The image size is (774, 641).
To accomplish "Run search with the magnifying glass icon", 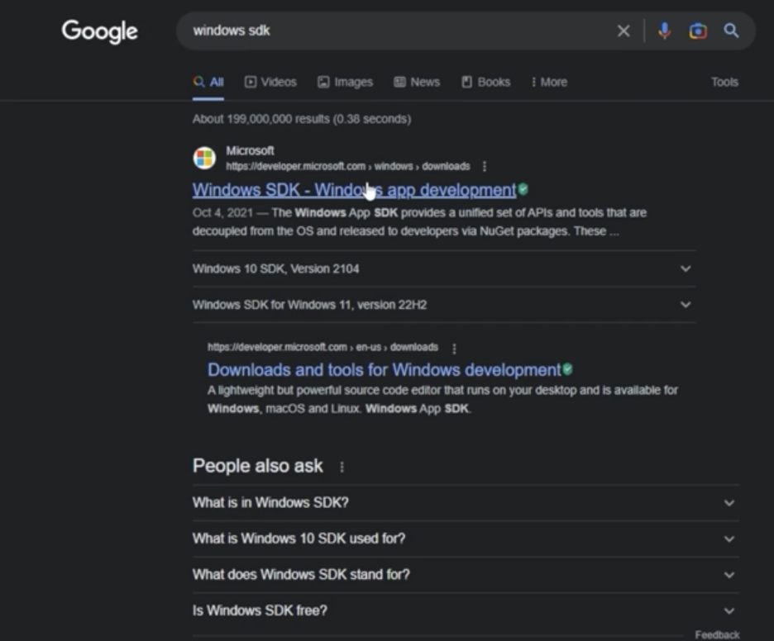I will tap(731, 31).
